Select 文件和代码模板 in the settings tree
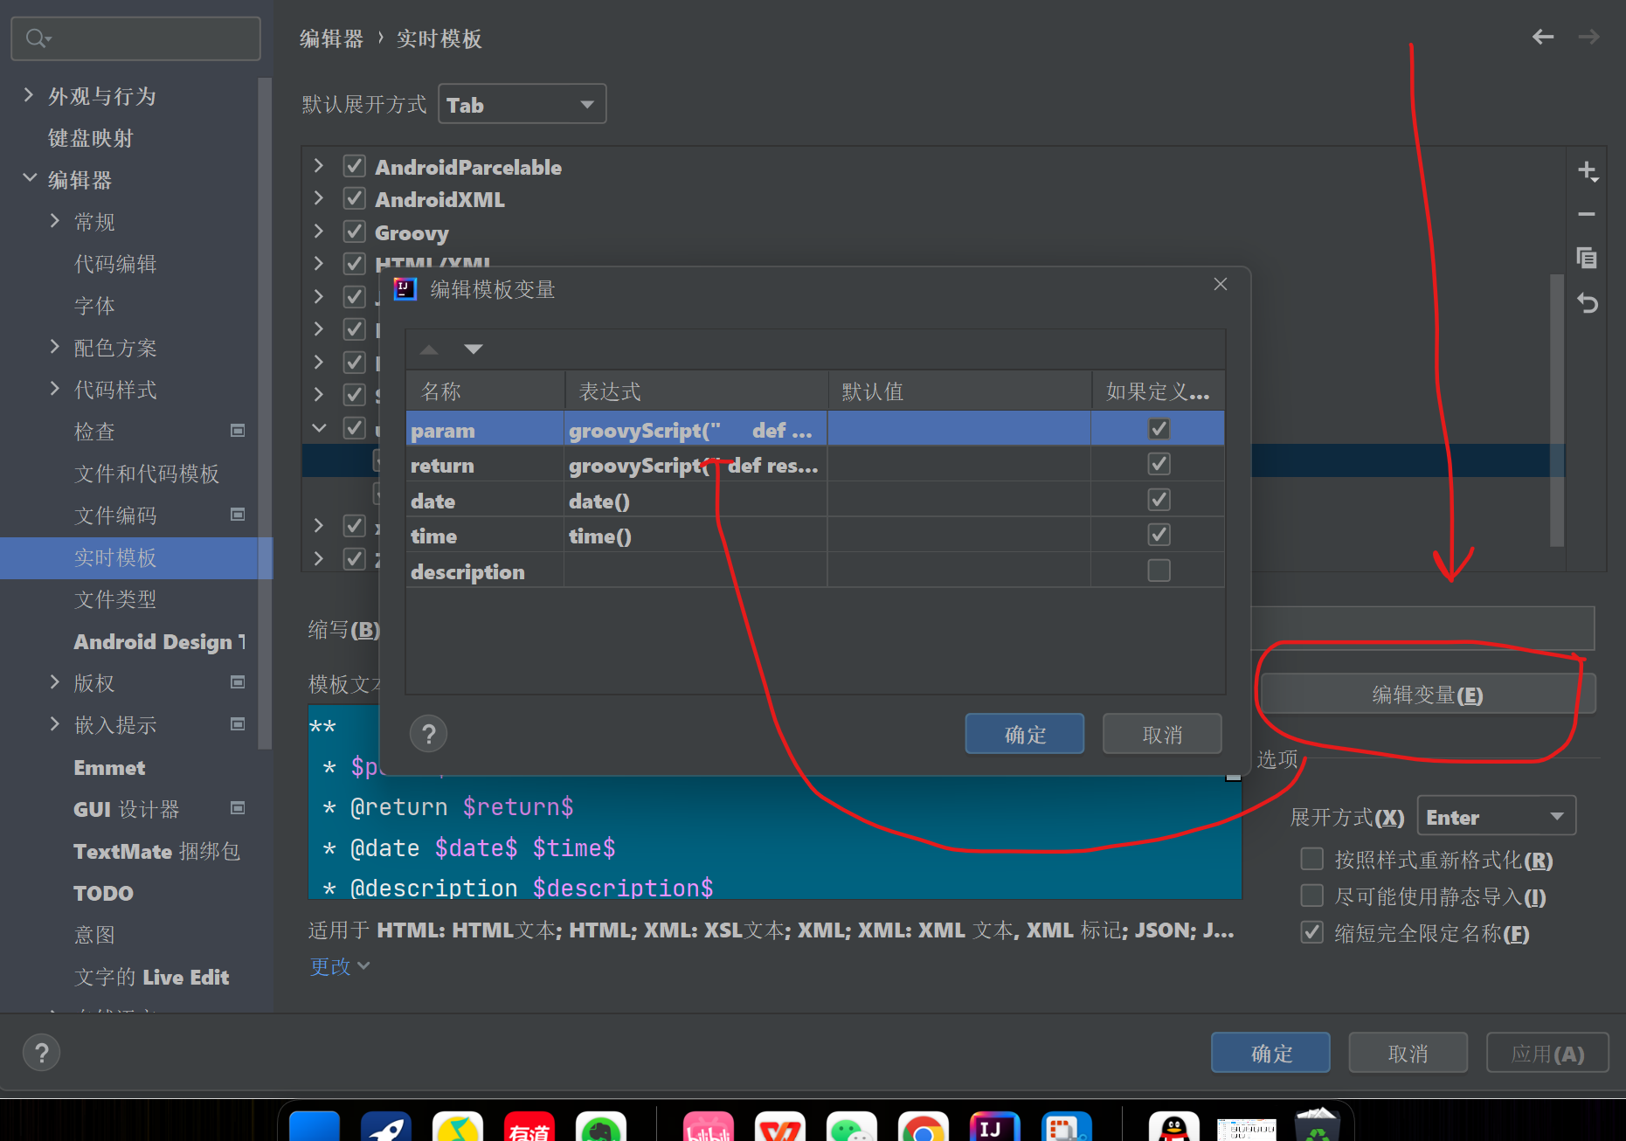 tap(147, 474)
